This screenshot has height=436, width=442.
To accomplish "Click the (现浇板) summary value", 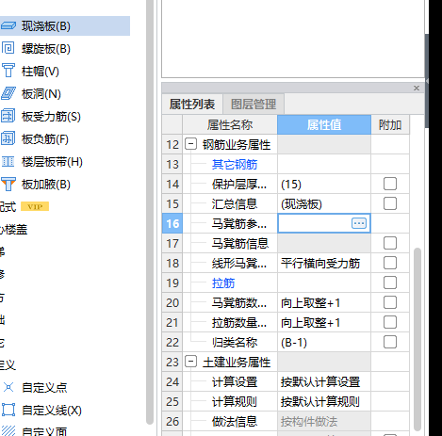I will pyautogui.click(x=302, y=204).
